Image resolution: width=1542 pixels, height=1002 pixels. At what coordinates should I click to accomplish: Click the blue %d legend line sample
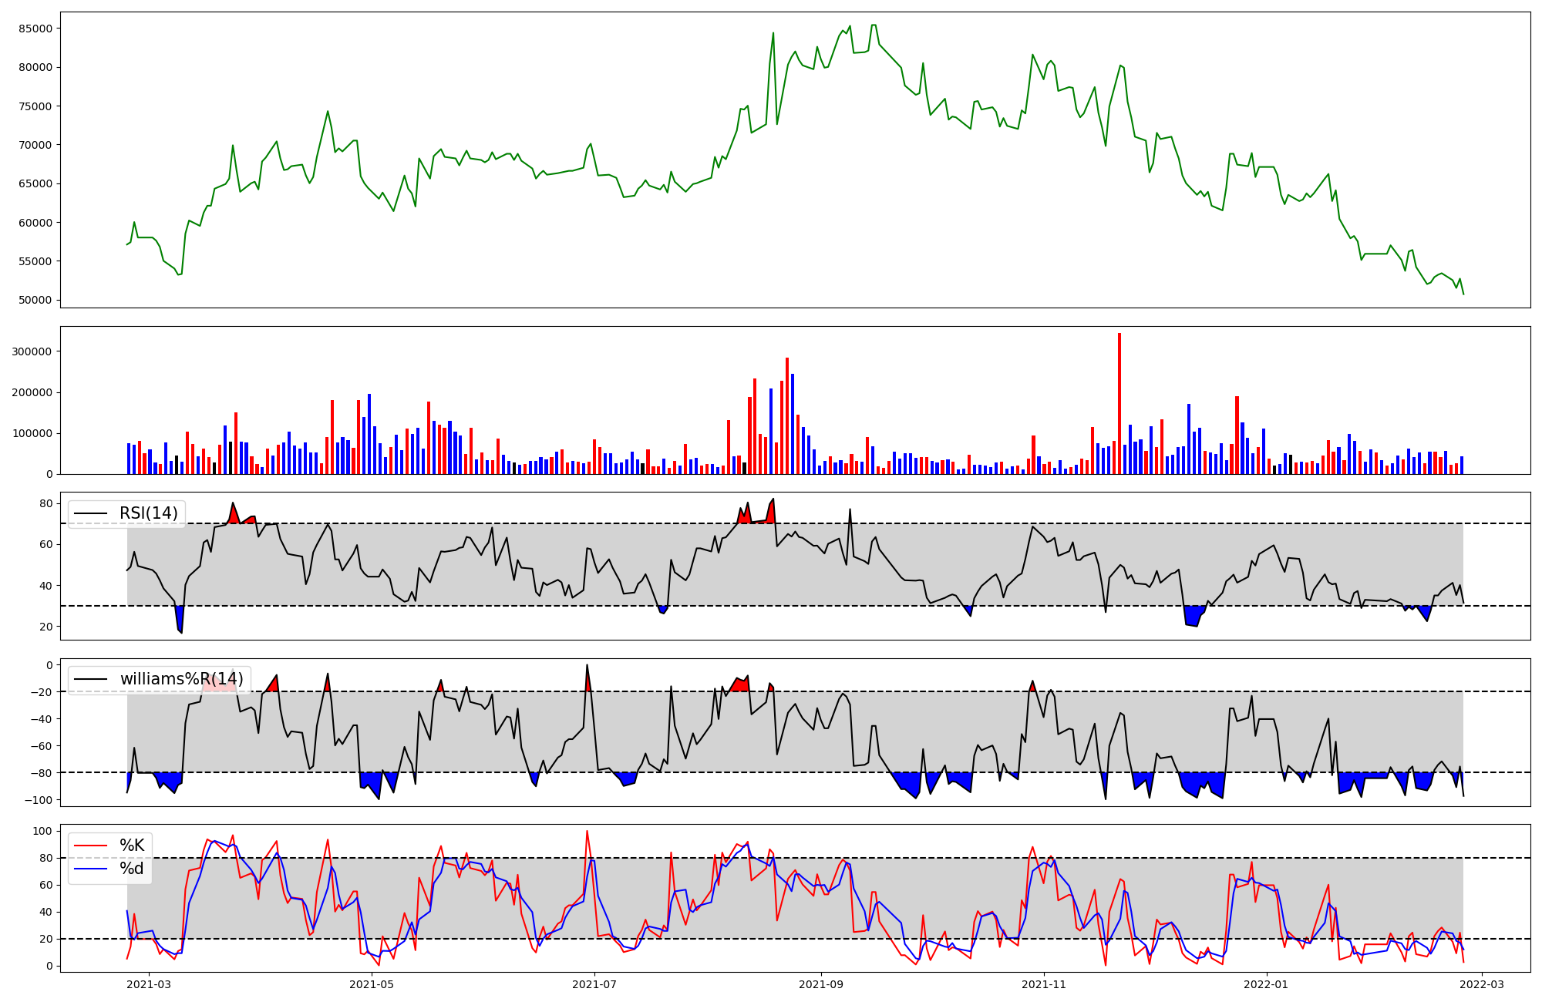90,869
